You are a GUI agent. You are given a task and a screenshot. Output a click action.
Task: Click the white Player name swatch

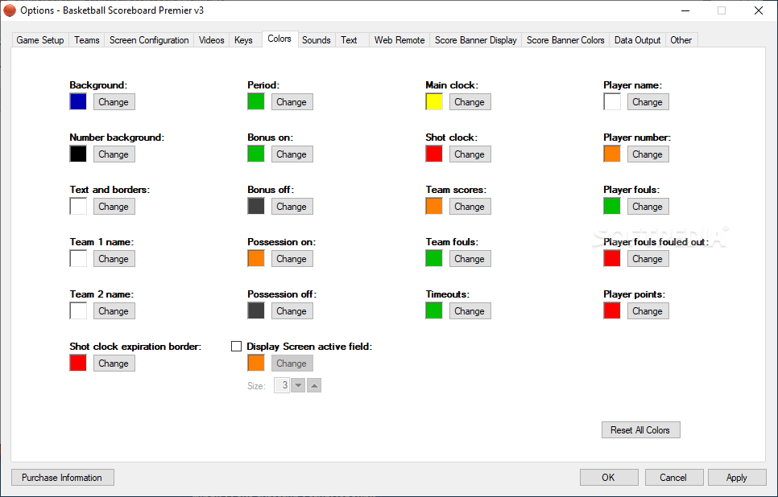(612, 101)
